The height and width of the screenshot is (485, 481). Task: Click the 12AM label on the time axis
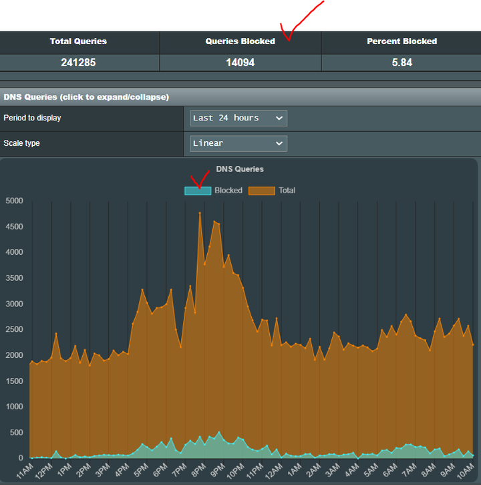275,472
